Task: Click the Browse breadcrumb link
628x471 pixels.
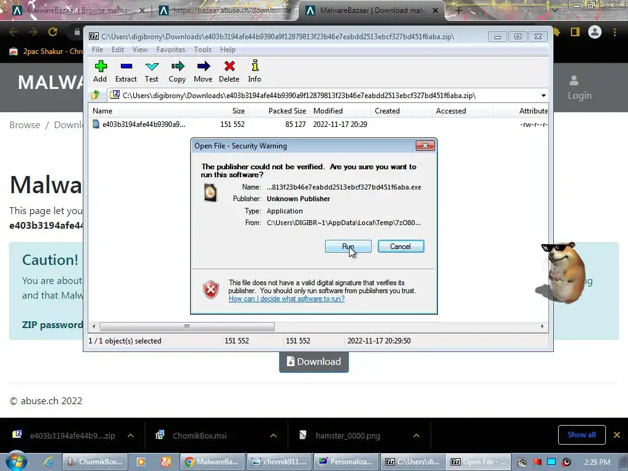Action: (x=25, y=125)
